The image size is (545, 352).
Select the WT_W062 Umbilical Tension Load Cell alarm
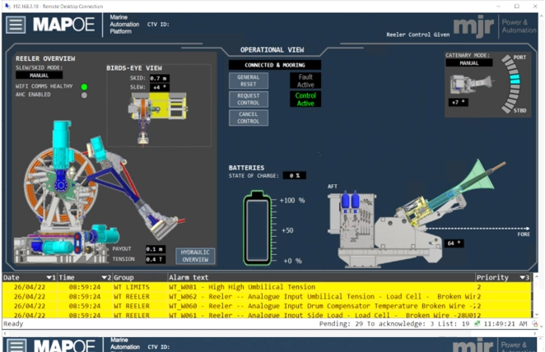coord(267,296)
